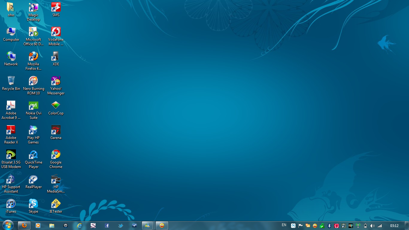Open the Mozilla Firefox desktop shortcut

pos(33,56)
